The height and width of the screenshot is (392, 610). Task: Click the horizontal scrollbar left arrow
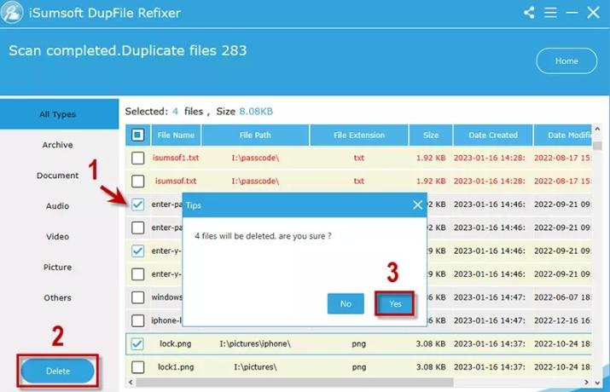click(x=131, y=383)
